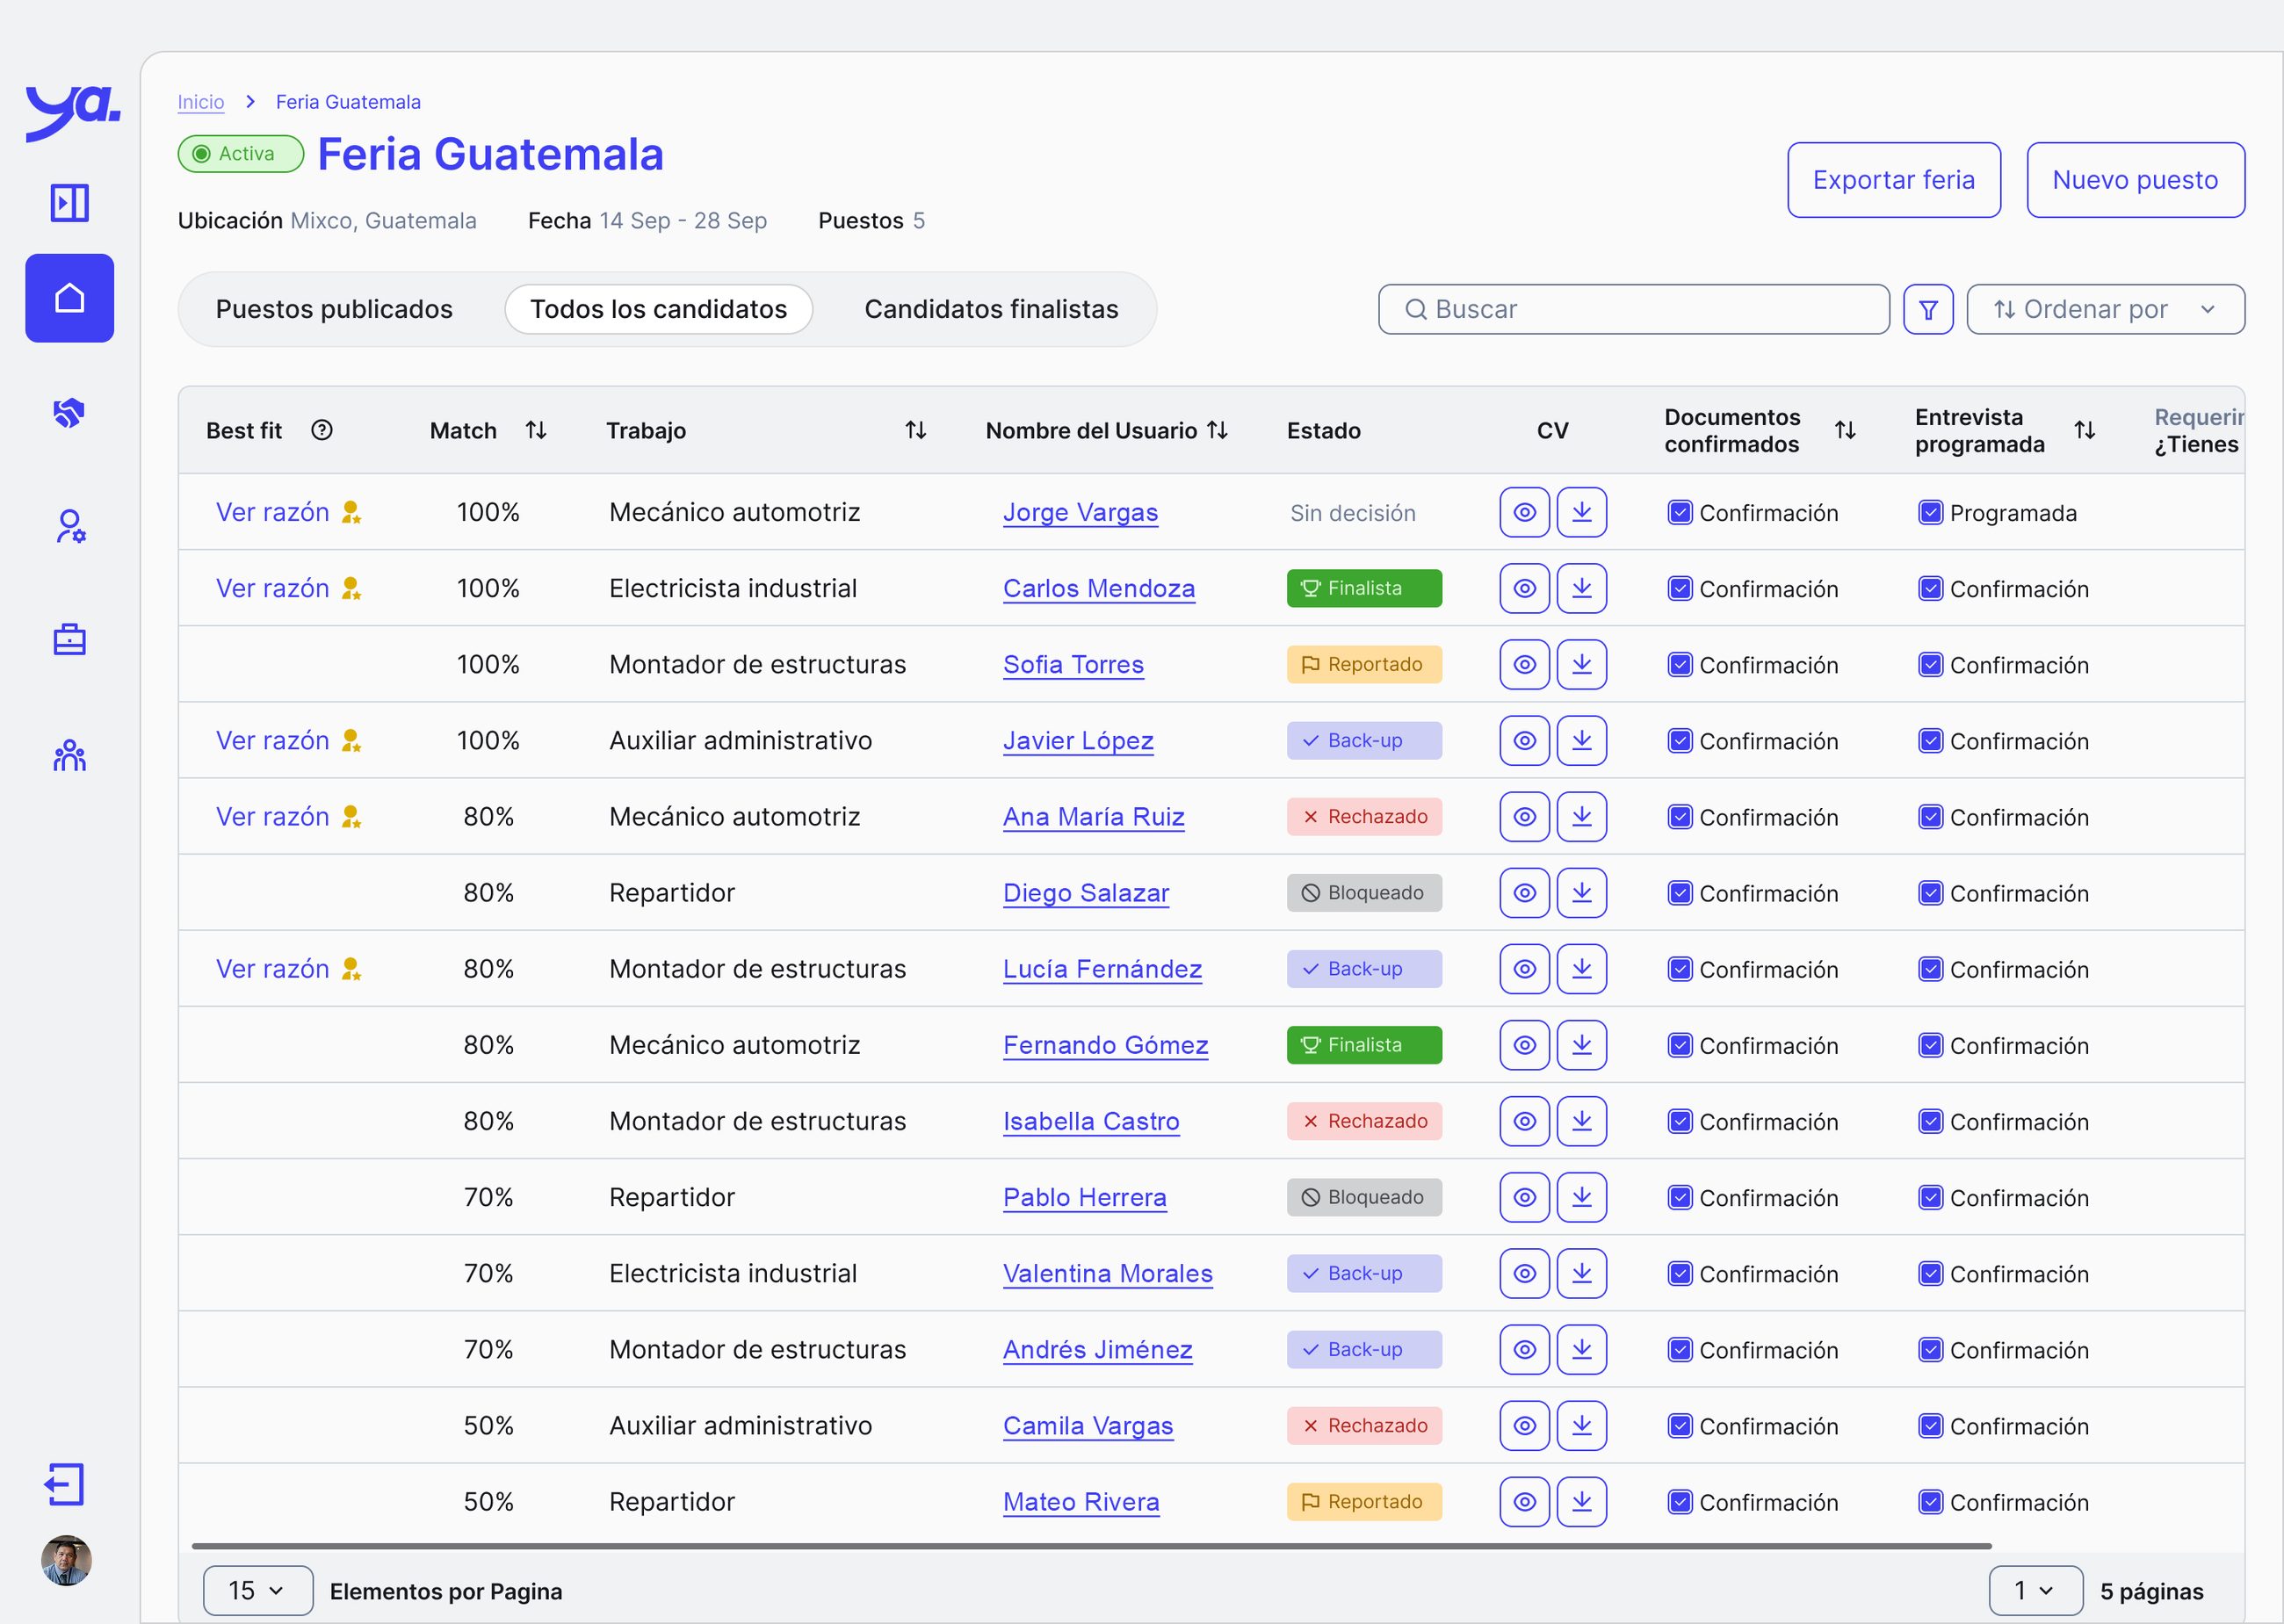Switch to Candidatos finalistas tab

[991, 309]
